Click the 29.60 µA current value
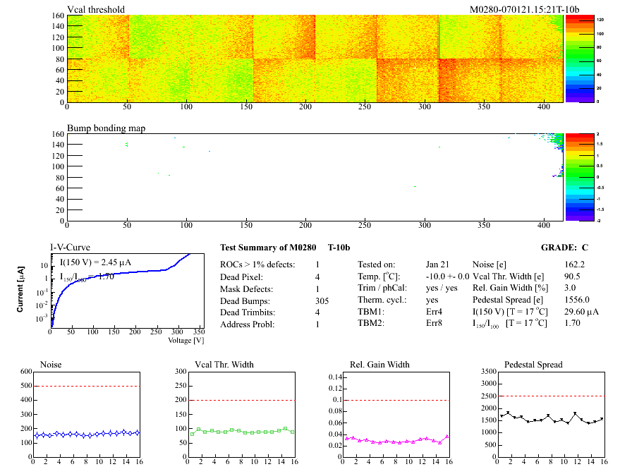Viewport: 632px width, 474px height. 581,312
